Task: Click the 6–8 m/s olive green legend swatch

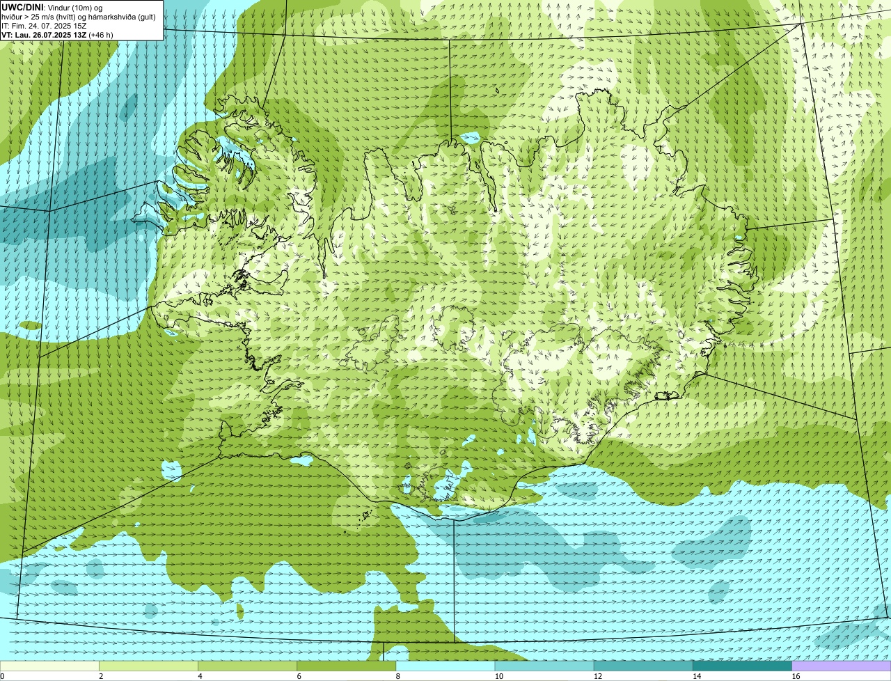Action: pos(347,666)
